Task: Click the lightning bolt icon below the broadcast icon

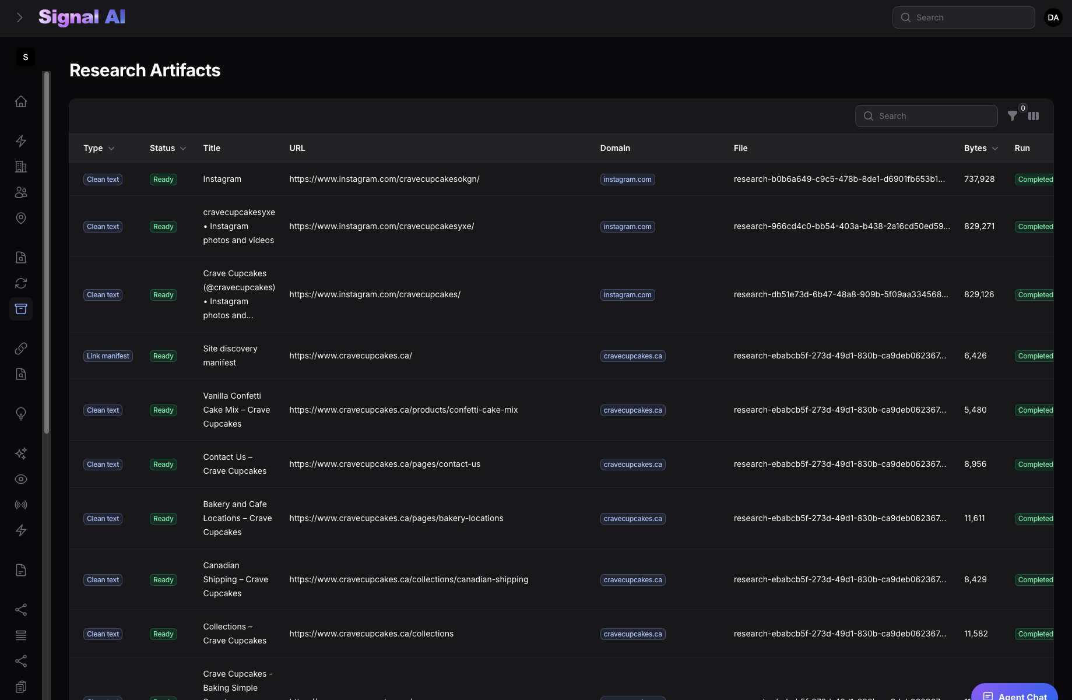Action: tap(21, 530)
